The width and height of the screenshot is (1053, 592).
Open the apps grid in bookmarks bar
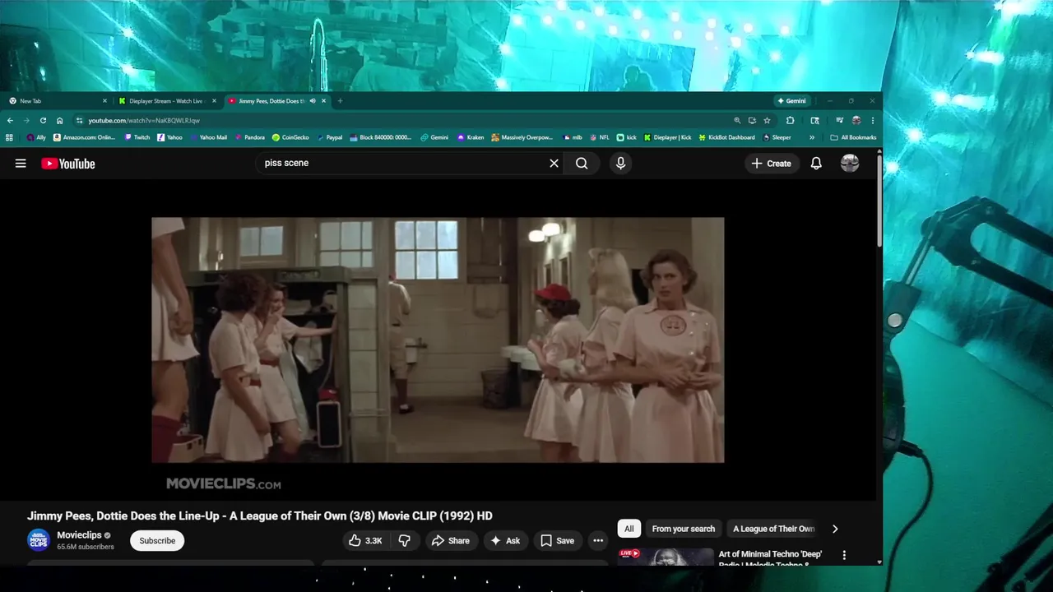coord(10,137)
